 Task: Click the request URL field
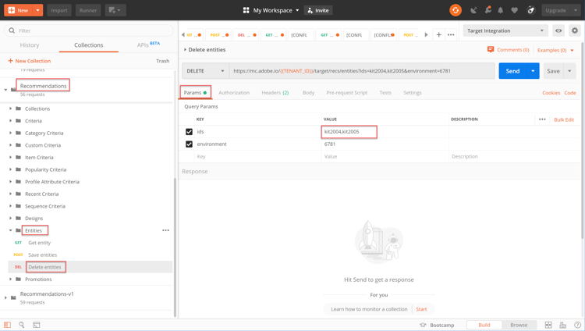tap(362, 71)
